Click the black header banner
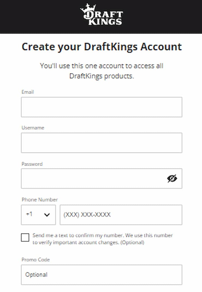Image resolution: width=202 pixels, height=292 pixels. [164, 16]
